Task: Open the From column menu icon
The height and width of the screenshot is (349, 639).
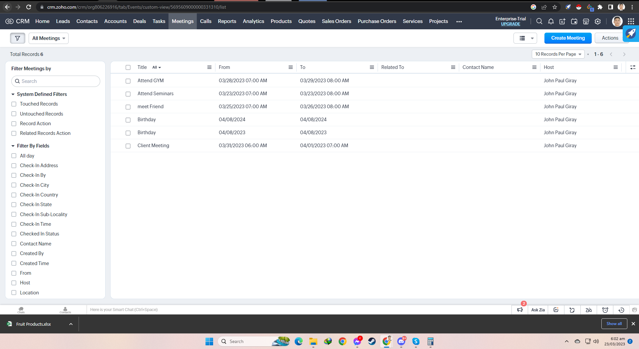Action: click(291, 67)
